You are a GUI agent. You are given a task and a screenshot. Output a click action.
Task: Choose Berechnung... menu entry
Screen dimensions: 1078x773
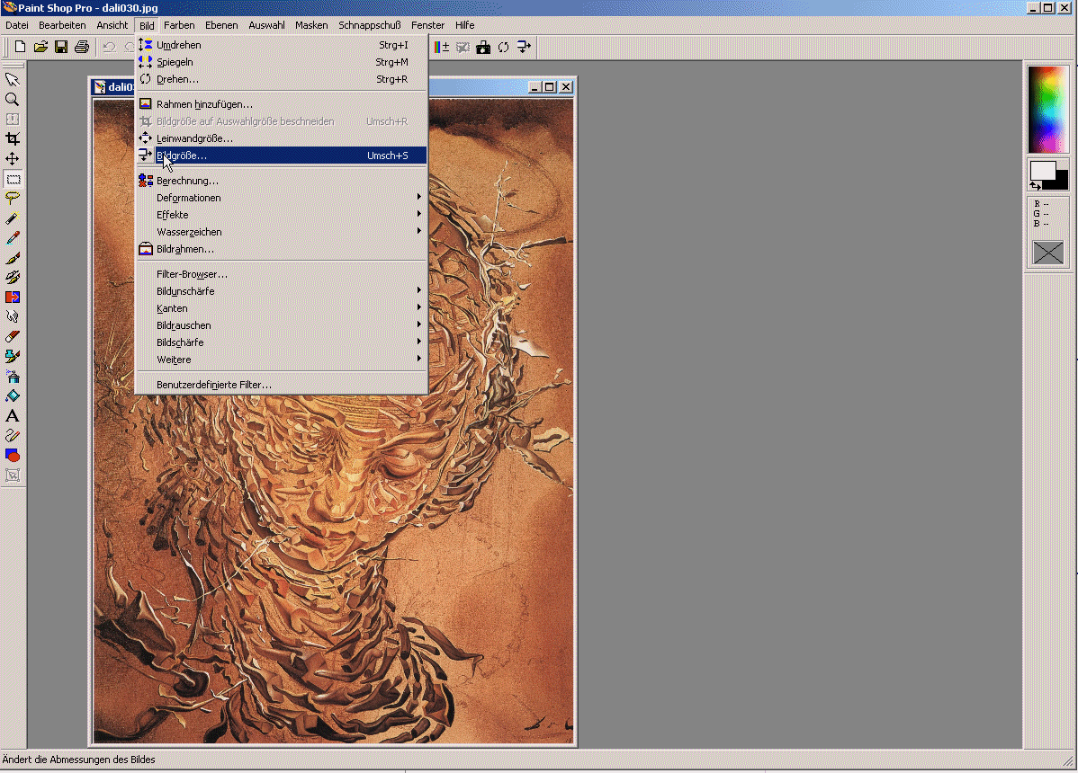click(x=282, y=181)
